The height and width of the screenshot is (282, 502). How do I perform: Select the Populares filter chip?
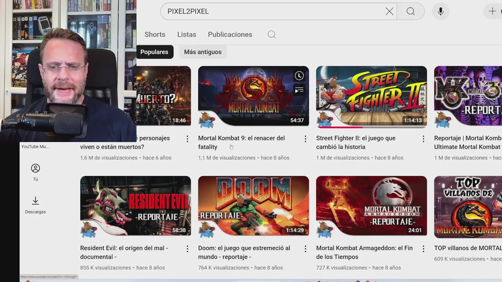155,52
